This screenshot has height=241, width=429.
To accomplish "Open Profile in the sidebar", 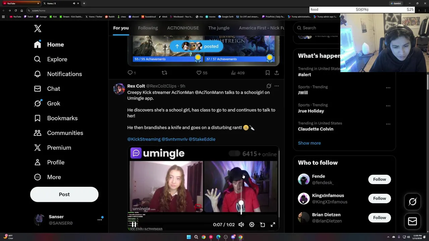I will pos(49,162).
